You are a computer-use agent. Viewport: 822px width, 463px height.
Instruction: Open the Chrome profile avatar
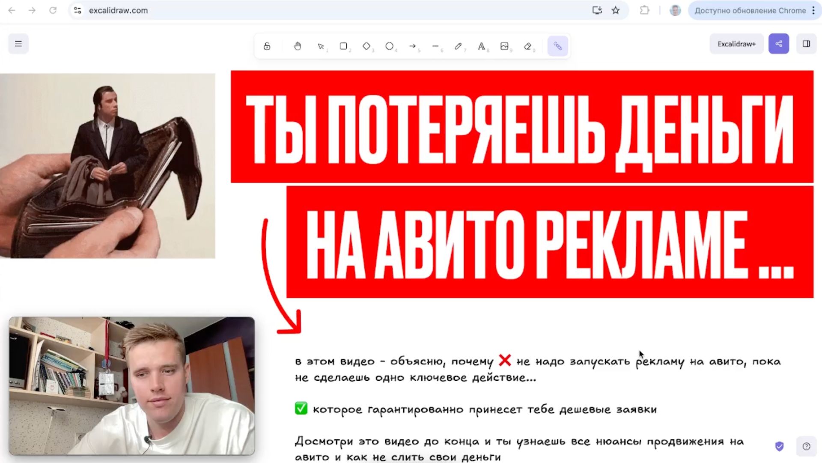click(675, 10)
